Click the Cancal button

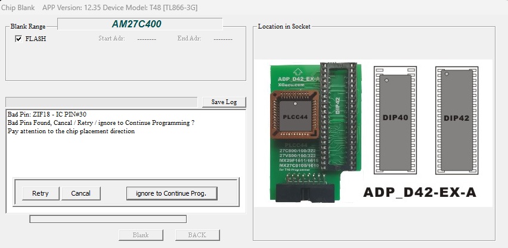80,193
